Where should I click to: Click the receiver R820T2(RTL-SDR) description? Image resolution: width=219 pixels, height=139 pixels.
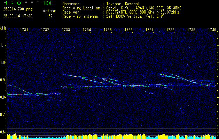(x=143, y=12)
